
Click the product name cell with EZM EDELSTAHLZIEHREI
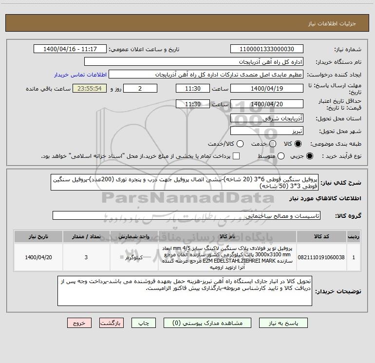pyautogui.click(x=227, y=257)
